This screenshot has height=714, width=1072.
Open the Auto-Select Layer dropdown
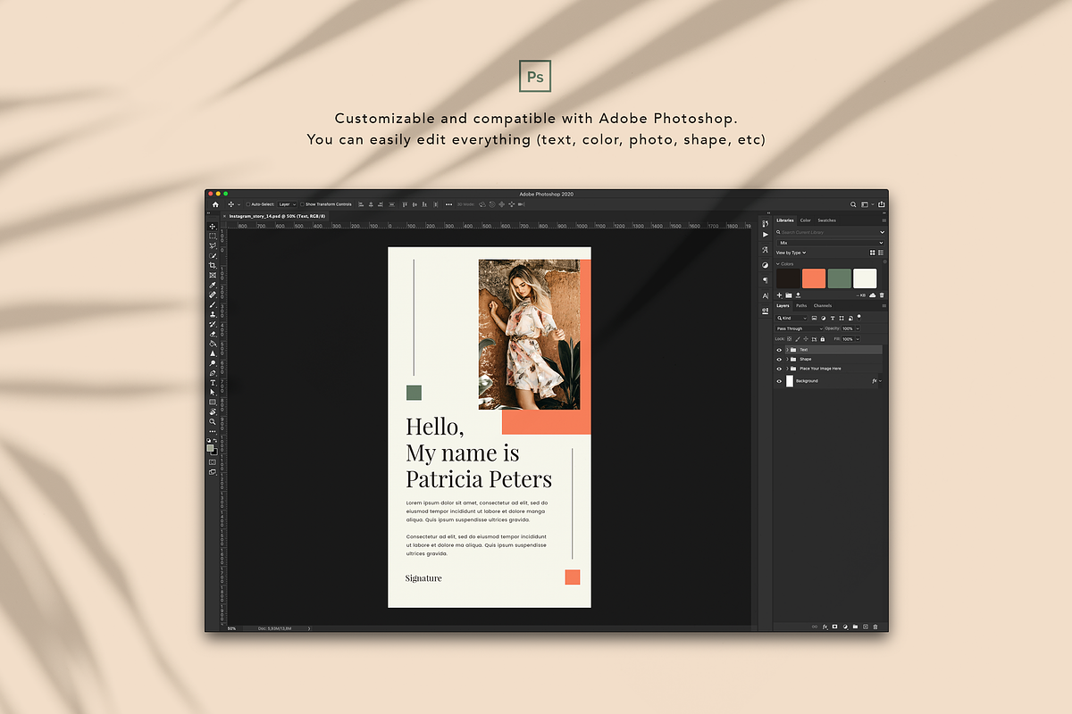pos(287,204)
